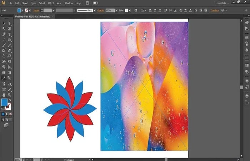Select the Type tool
Viewport: 250px width, 161px height.
pos(9,34)
